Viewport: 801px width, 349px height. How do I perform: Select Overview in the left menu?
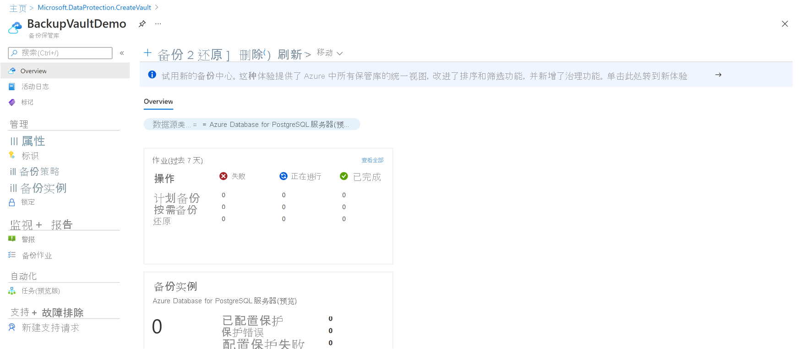(x=65, y=71)
